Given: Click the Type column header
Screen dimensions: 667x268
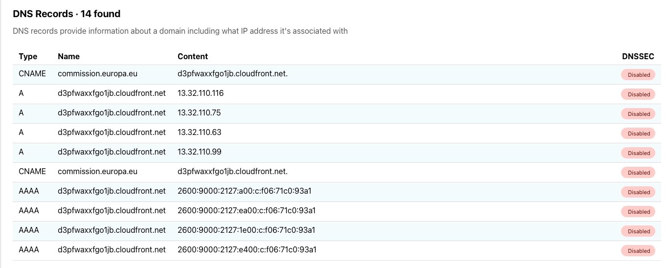Looking at the screenshot, I should [28, 56].
